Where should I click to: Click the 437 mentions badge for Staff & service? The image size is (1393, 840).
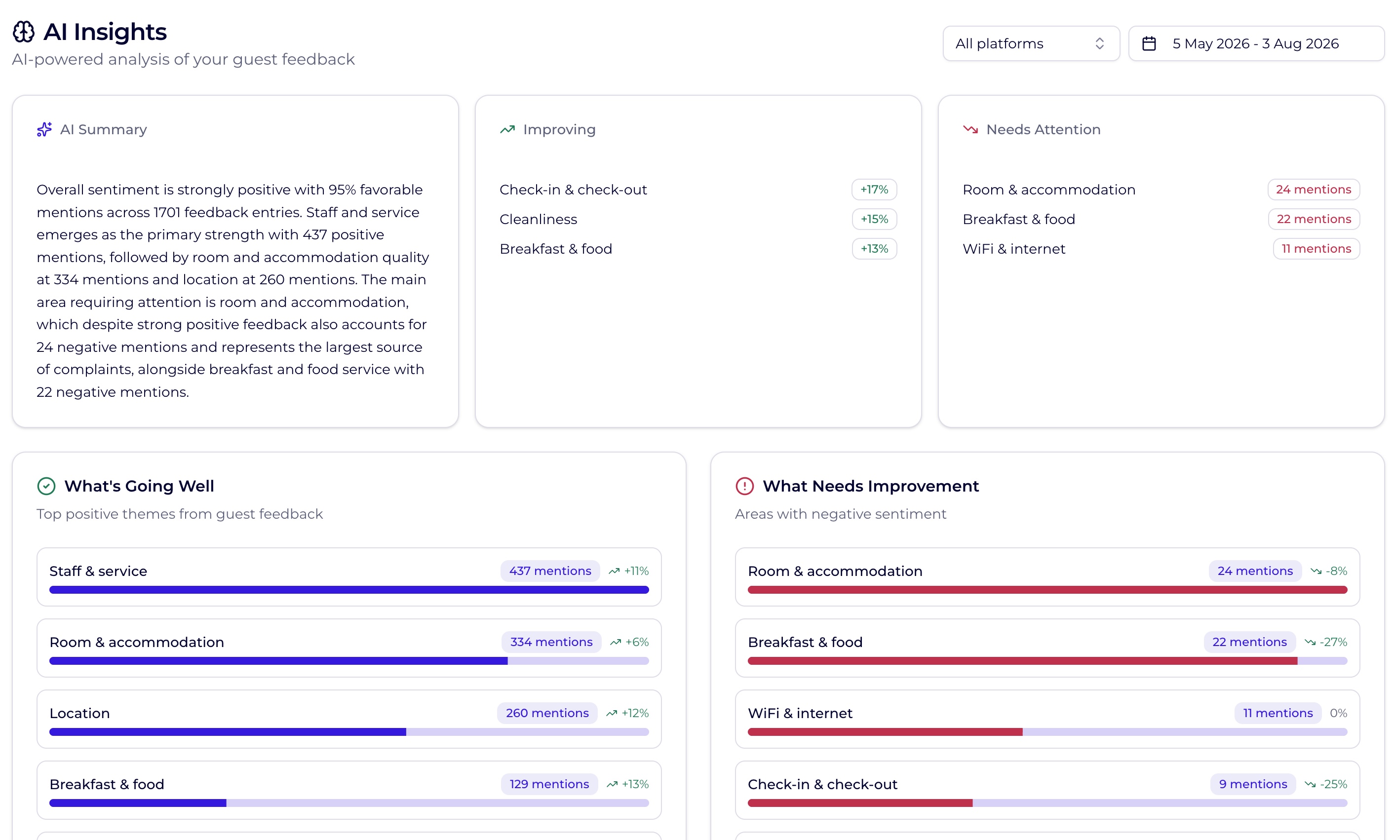550,571
